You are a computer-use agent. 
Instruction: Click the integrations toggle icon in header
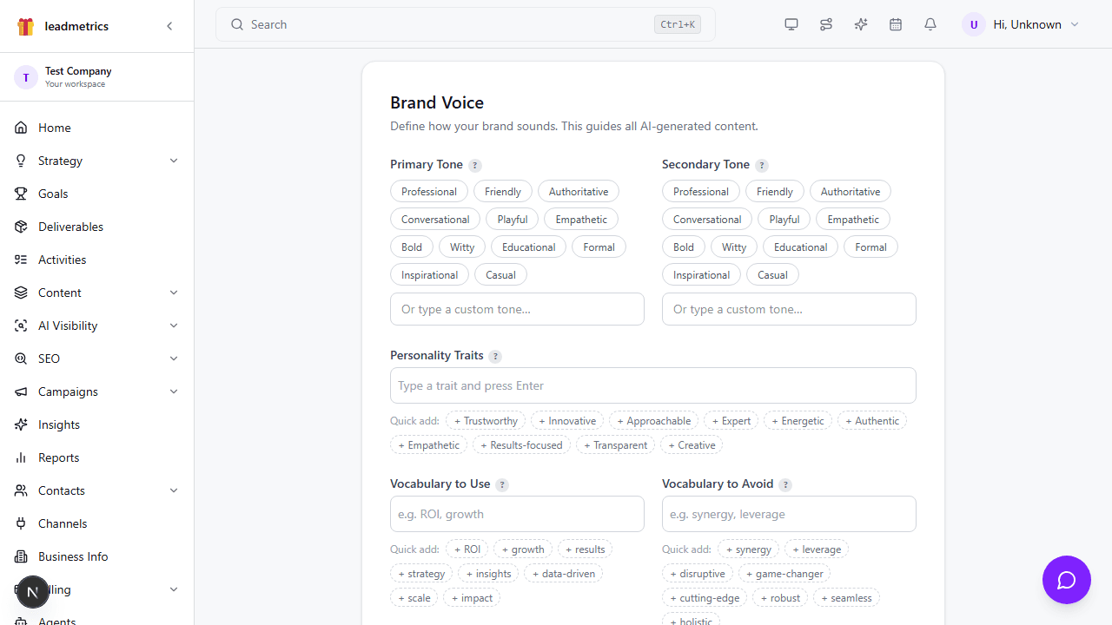tap(826, 24)
